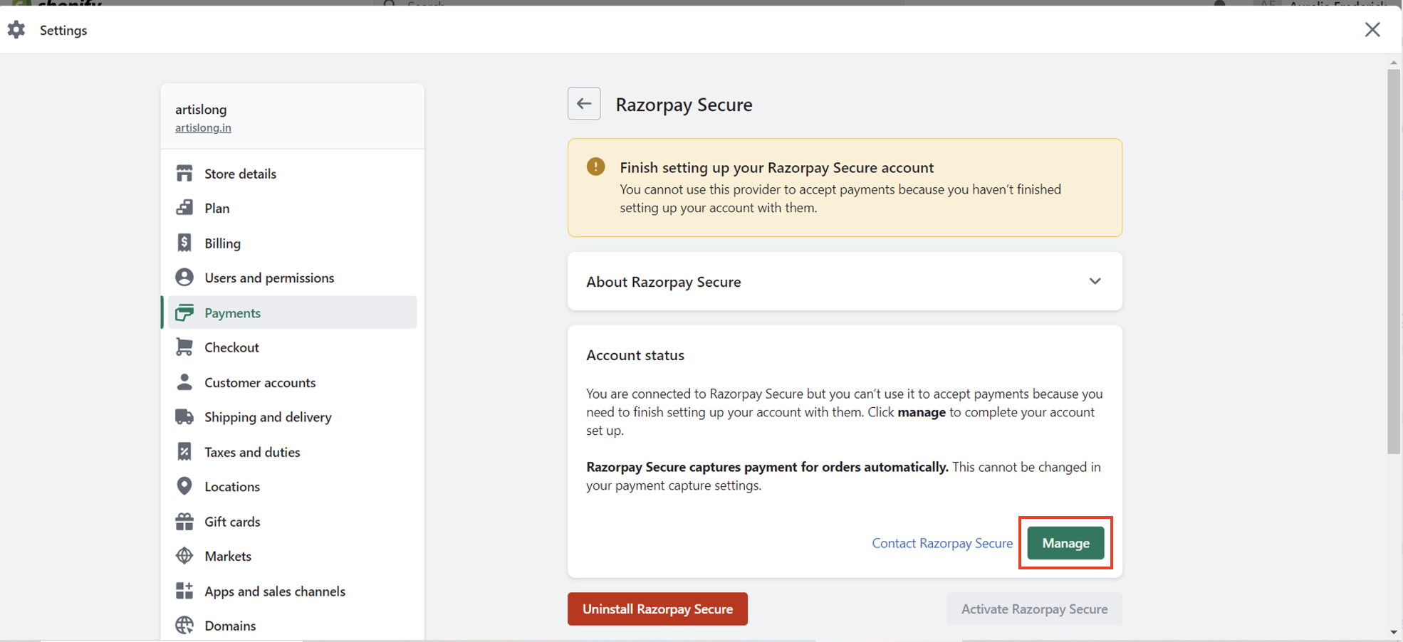Screen dimensions: 1403x642
Task: Click the Payments card icon
Action: 184,312
